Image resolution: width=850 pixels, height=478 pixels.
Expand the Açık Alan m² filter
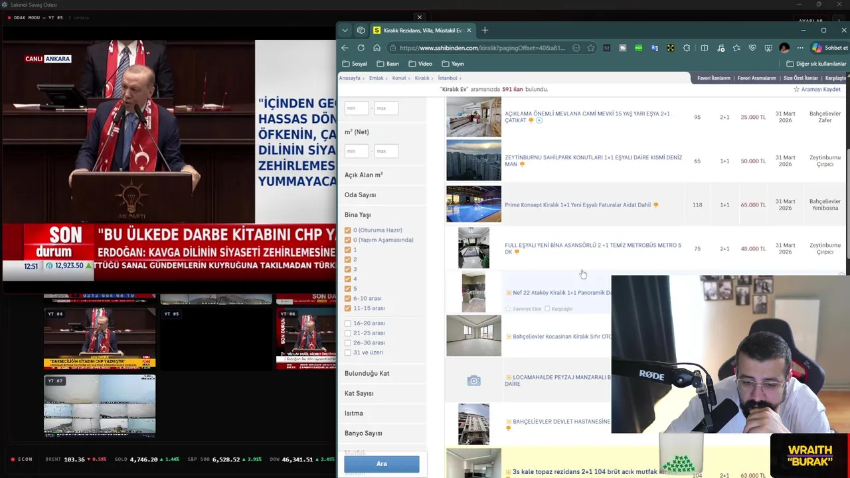pos(363,175)
